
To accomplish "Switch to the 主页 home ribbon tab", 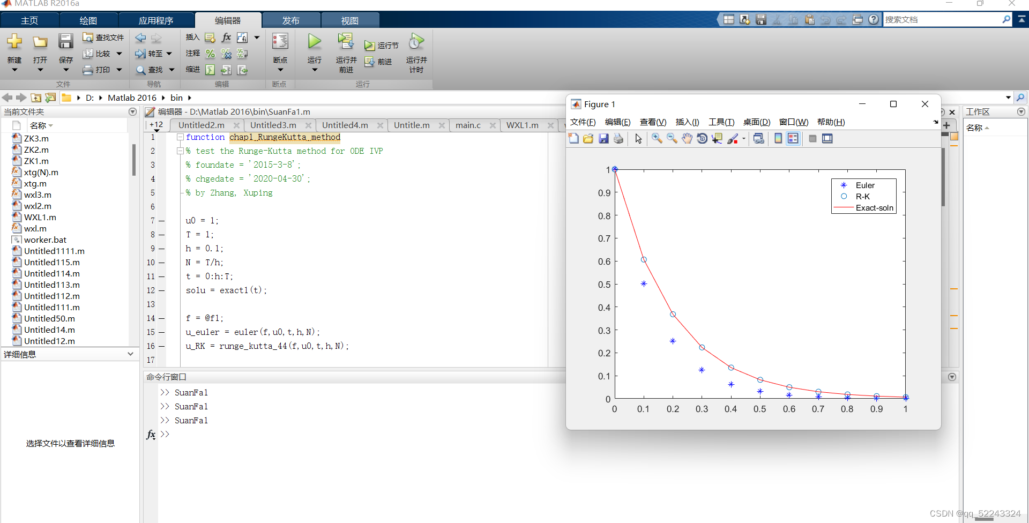I will tap(29, 20).
